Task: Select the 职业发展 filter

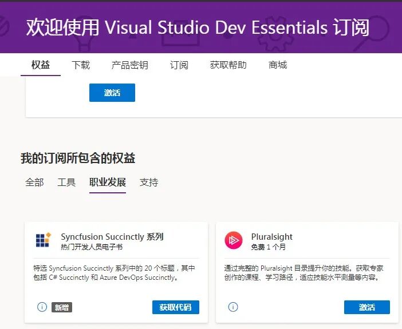Action: tap(108, 183)
